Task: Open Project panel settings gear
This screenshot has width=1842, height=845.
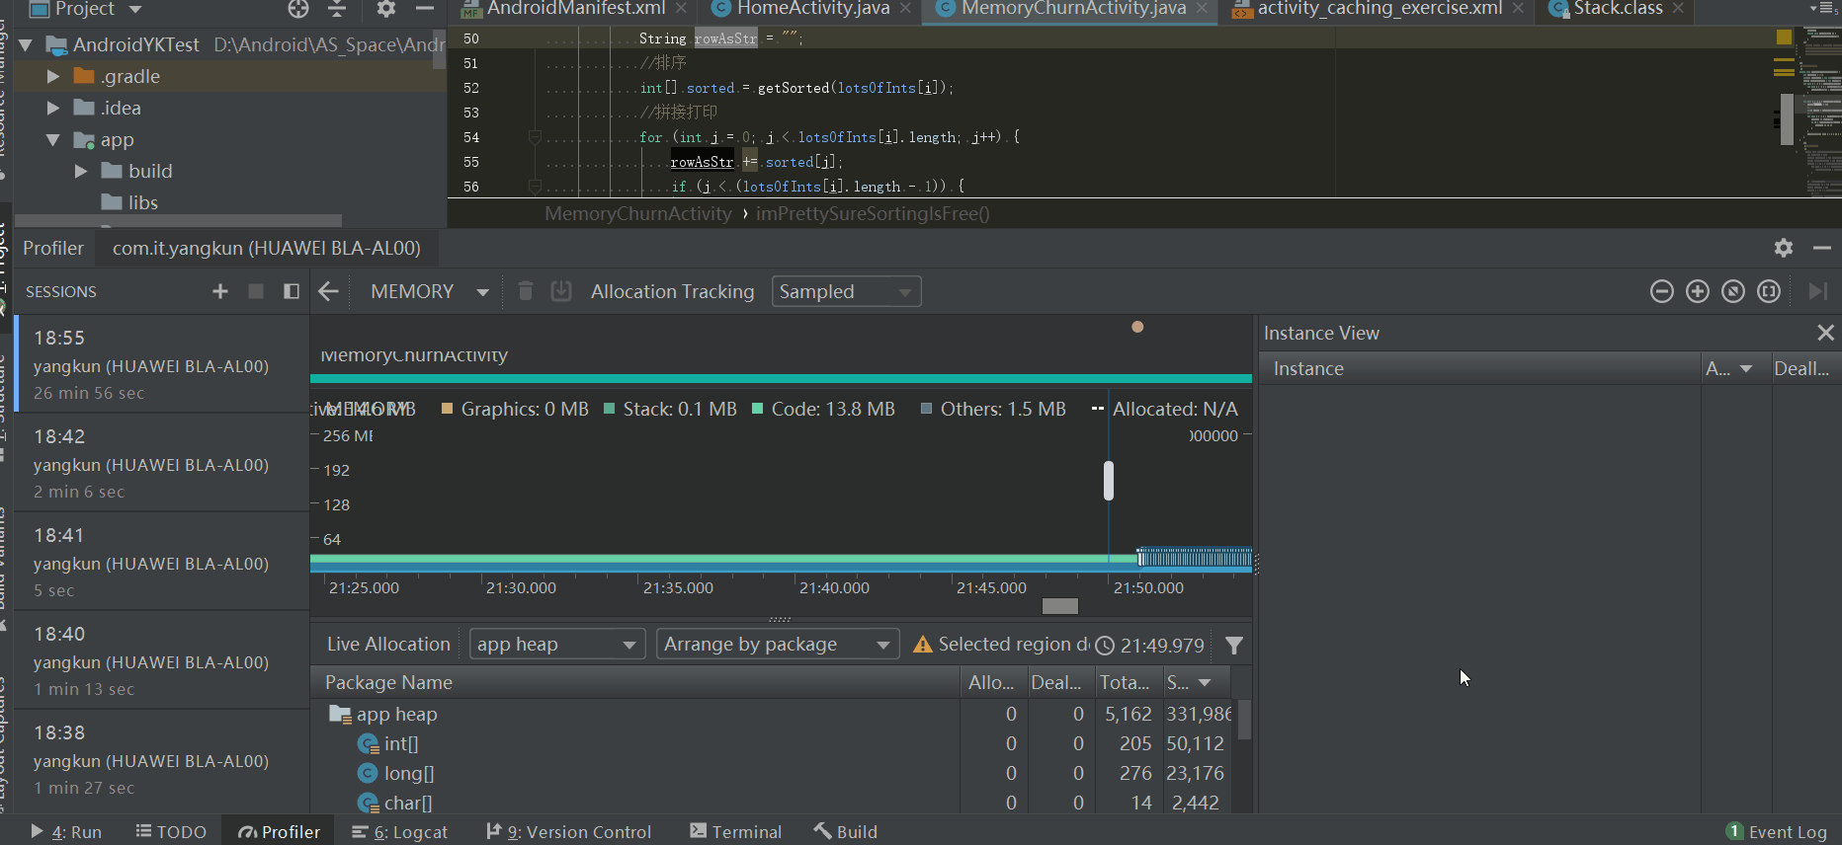Action: pos(386,9)
